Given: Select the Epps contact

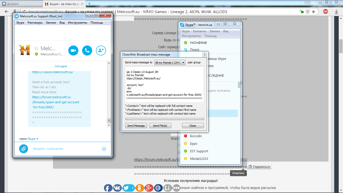Looking at the screenshot, I should pyautogui.click(x=194, y=144).
